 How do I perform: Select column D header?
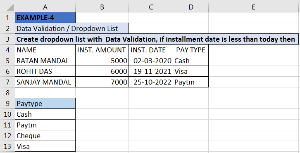(190, 7)
